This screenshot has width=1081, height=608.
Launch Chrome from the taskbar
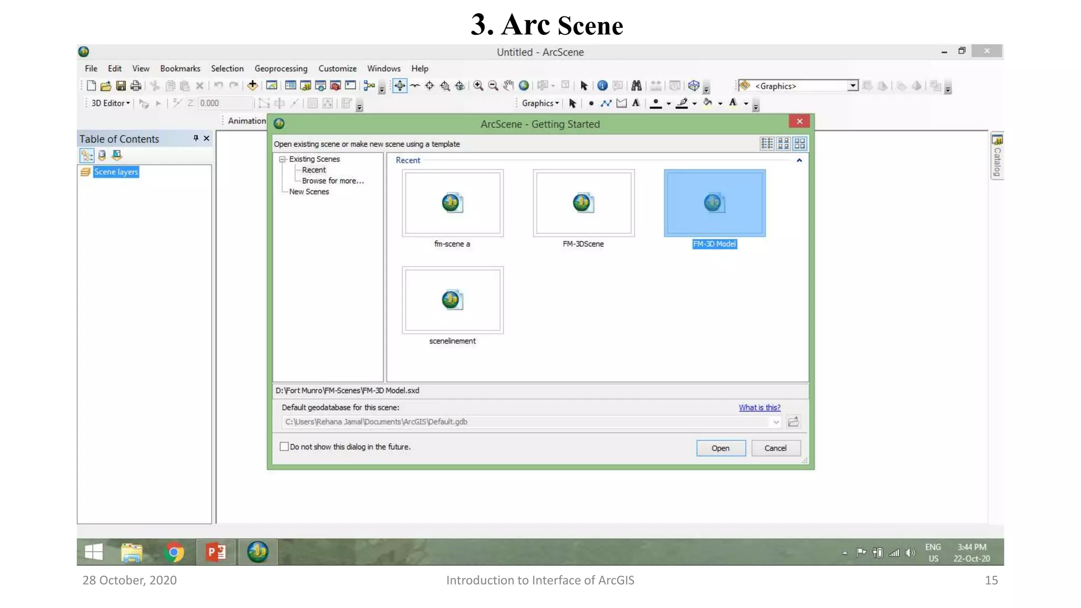pyautogui.click(x=174, y=552)
